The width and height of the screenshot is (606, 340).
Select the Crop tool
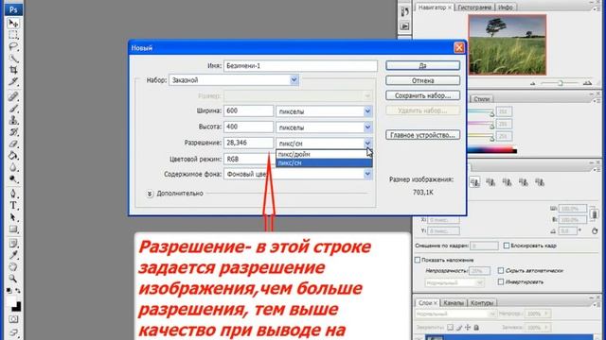point(13,70)
